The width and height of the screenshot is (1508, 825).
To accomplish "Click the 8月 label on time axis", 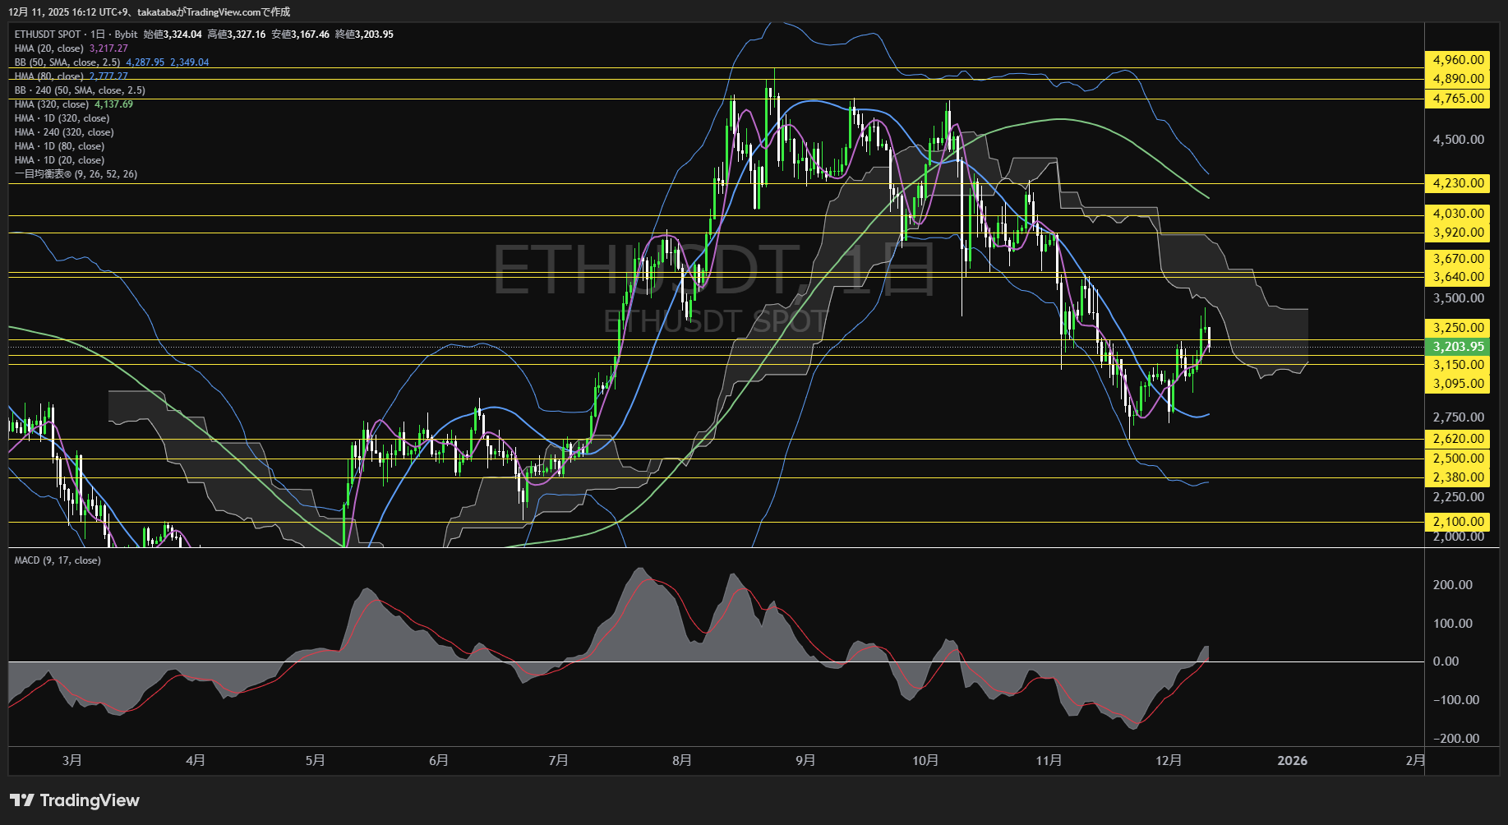I will (x=681, y=760).
